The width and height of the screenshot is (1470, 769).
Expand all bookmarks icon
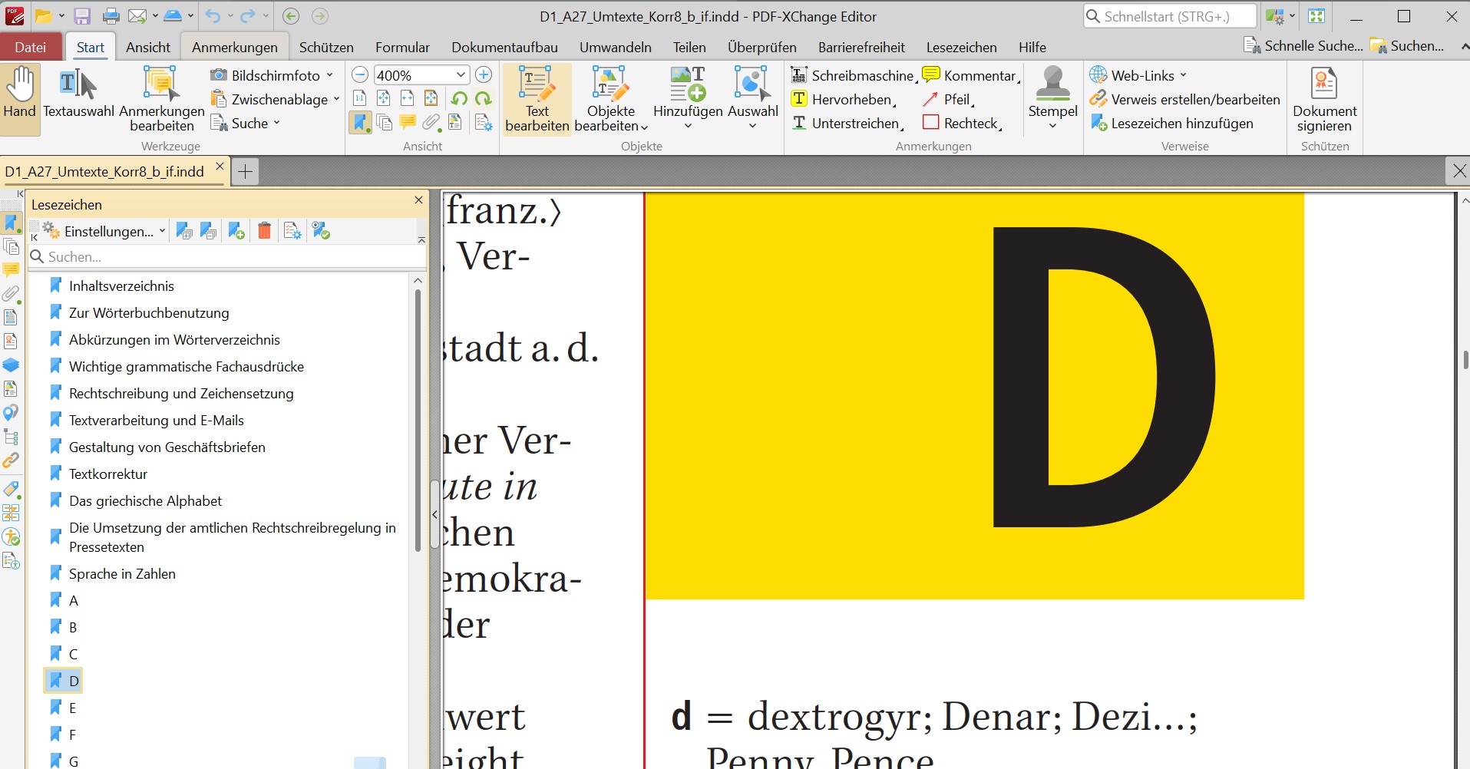pyautogui.click(x=184, y=231)
